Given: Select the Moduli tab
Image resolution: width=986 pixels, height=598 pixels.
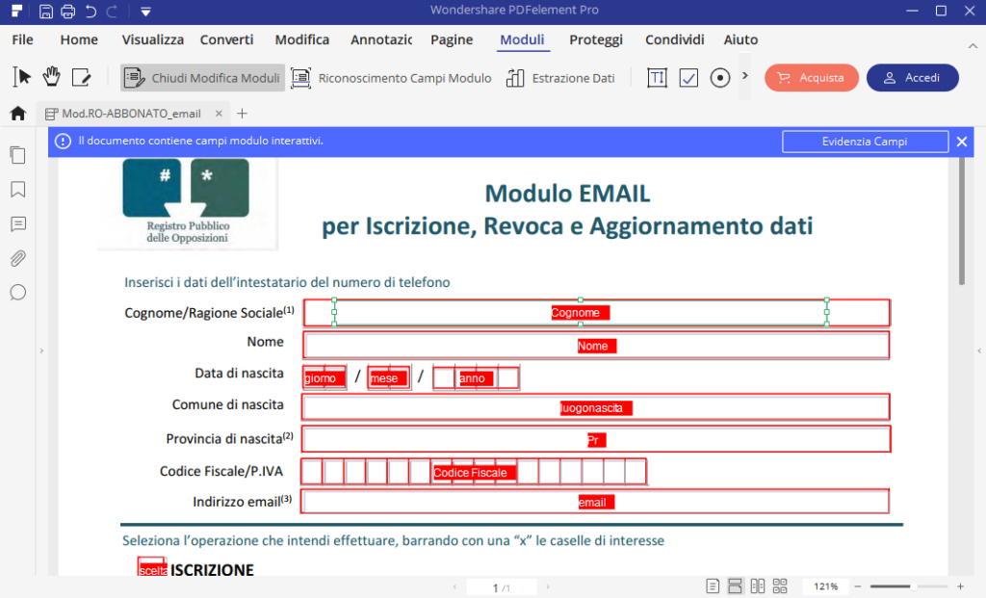Looking at the screenshot, I should [522, 39].
